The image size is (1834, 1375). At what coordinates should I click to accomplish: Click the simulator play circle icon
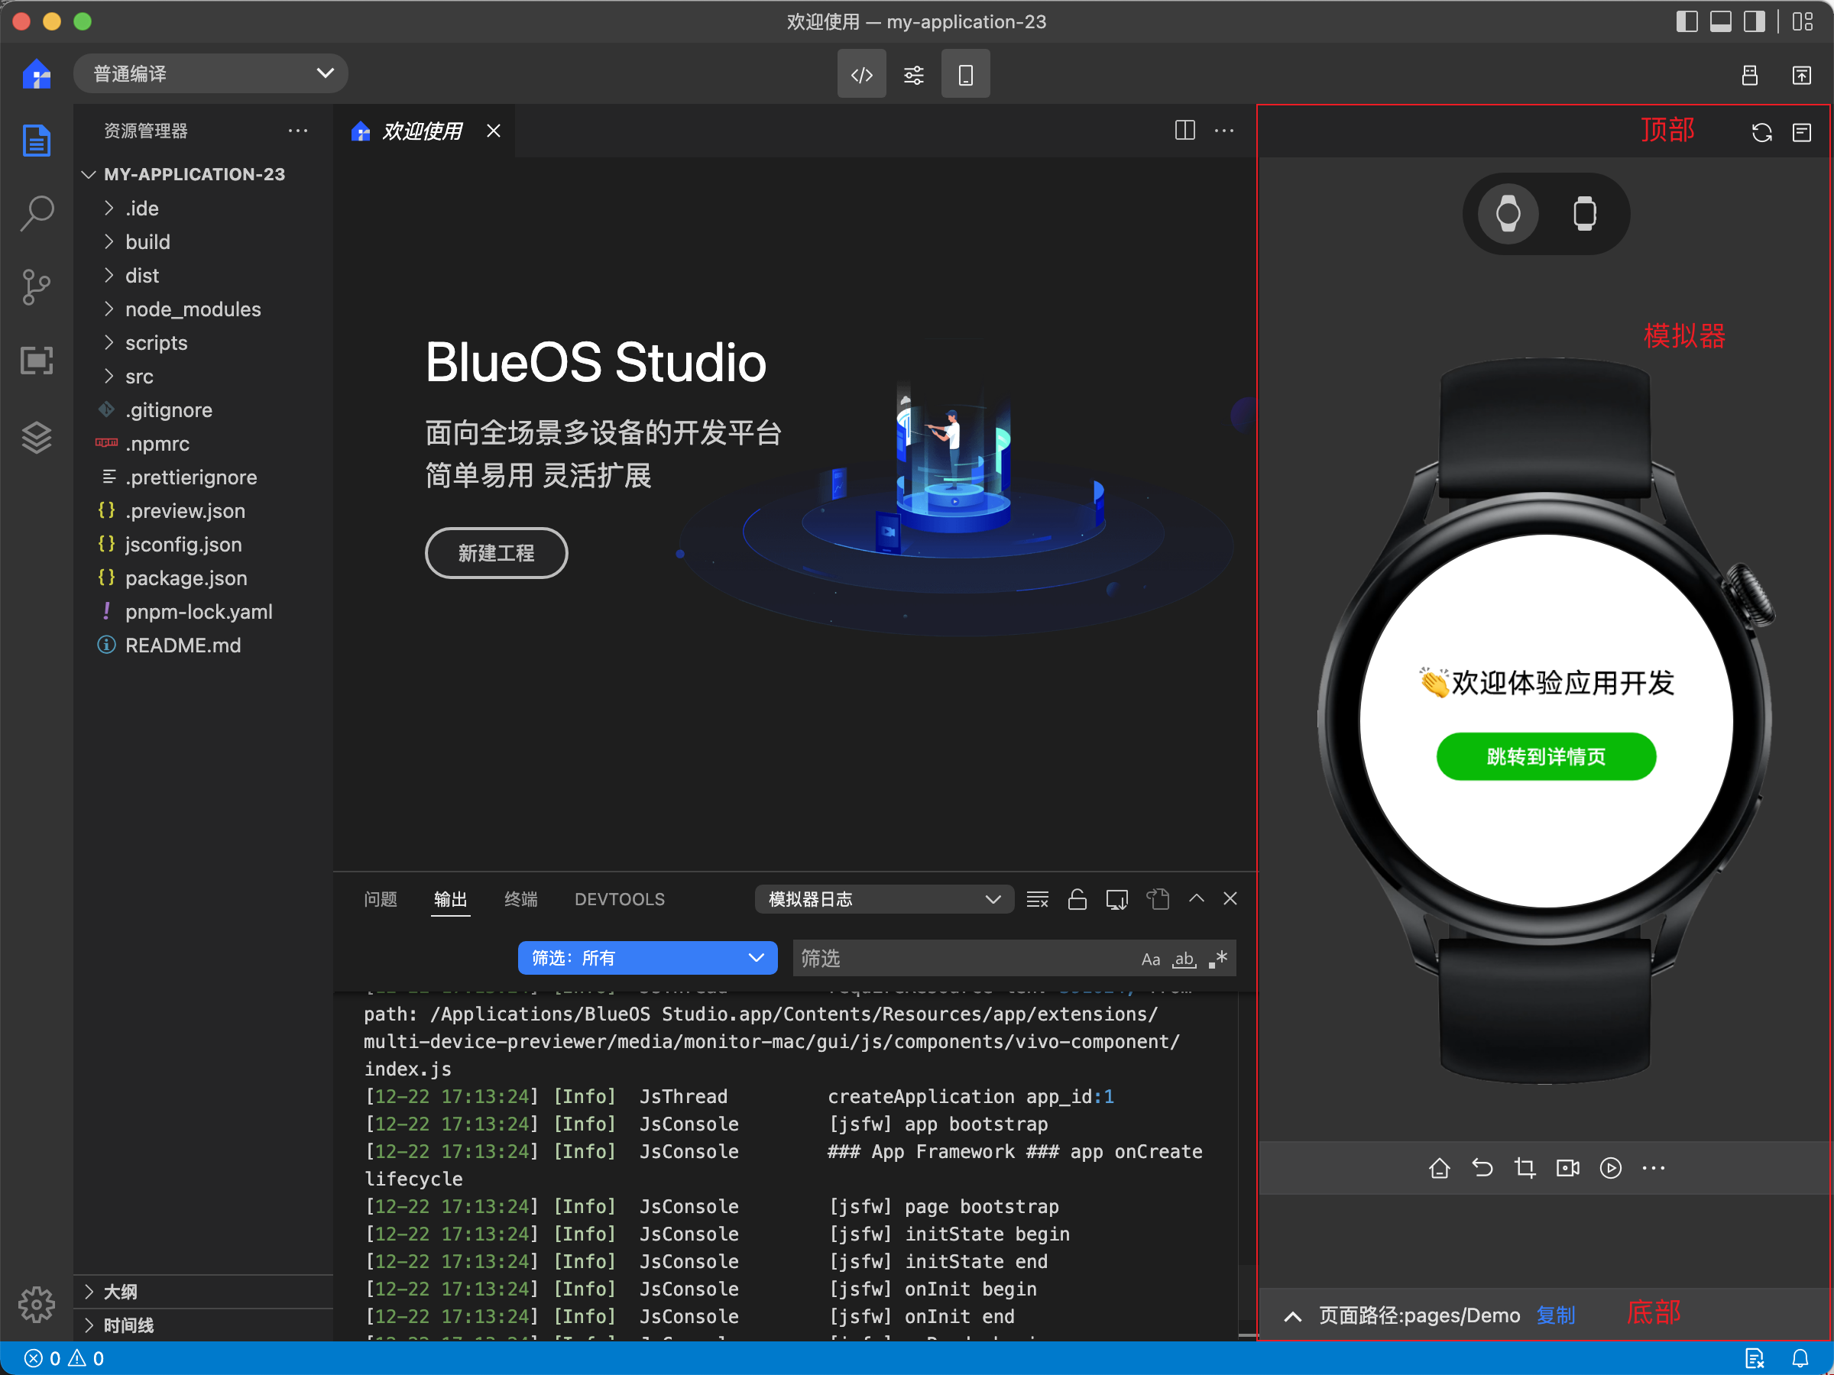click(x=1610, y=1168)
